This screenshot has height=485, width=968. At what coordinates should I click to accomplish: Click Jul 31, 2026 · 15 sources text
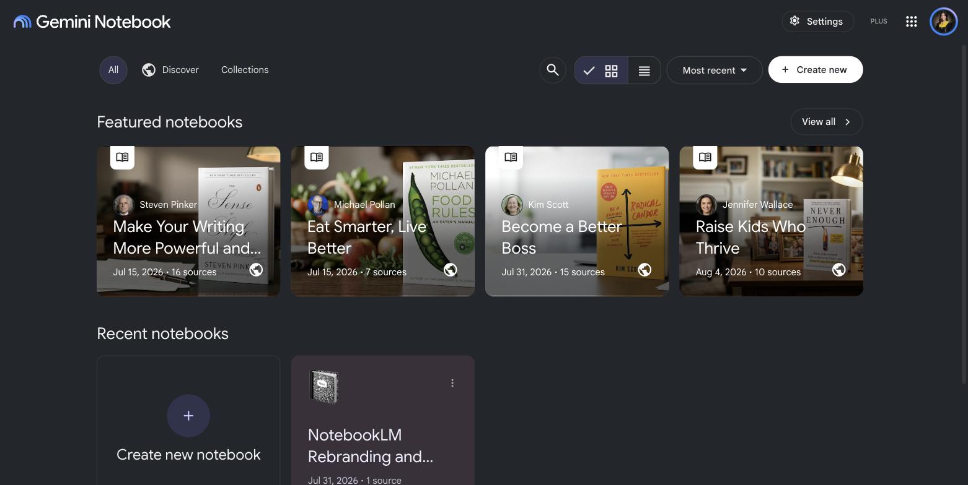click(x=553, y=272)
